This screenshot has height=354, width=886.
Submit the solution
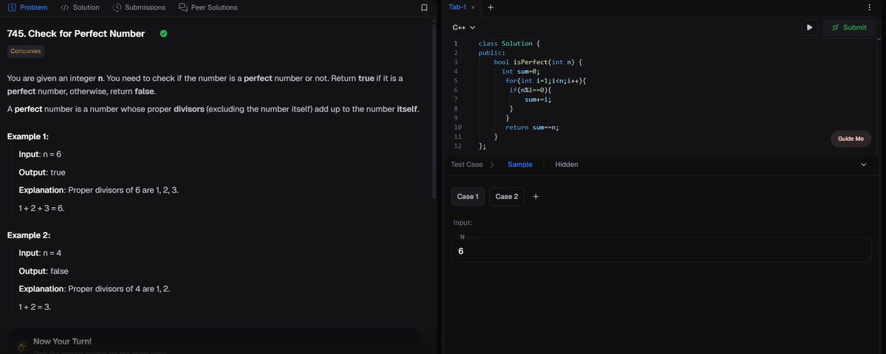point(849,27)
